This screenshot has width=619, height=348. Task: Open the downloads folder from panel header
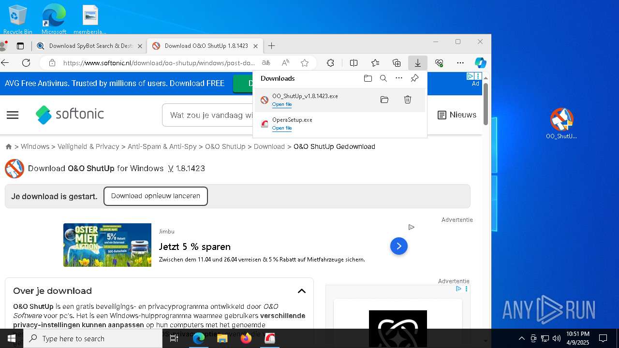pos(368,78)
